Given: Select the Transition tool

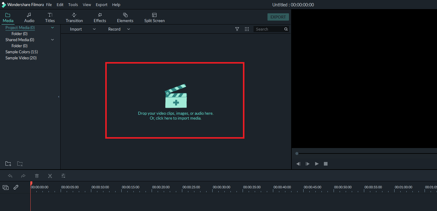Looking at the screenshot, I should [74, 17].
